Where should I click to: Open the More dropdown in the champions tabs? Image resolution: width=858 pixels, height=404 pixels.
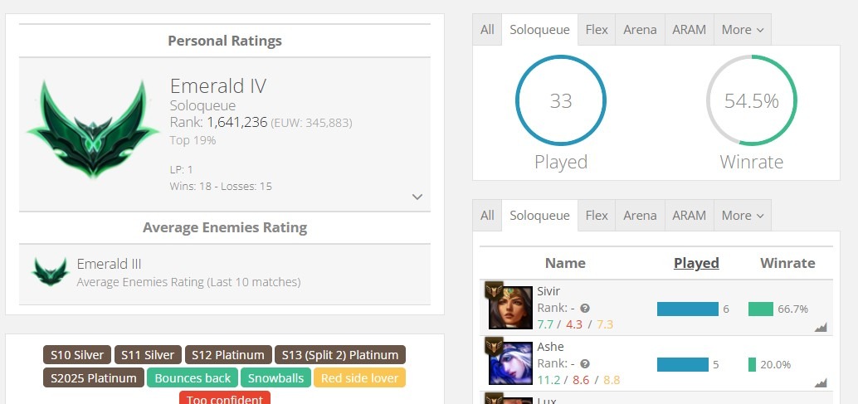[743, 216]
